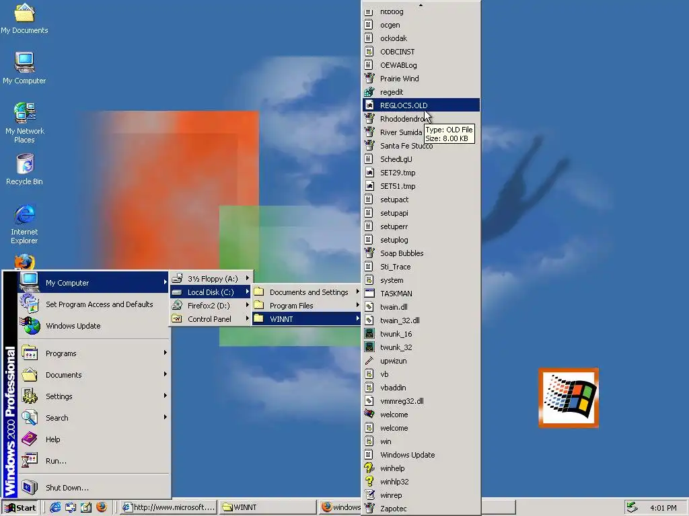Click the Start button
The width and height of the screenshot is (689, 516).
coord(20,508)
